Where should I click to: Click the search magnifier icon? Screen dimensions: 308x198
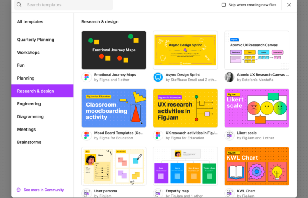point(19,5)
